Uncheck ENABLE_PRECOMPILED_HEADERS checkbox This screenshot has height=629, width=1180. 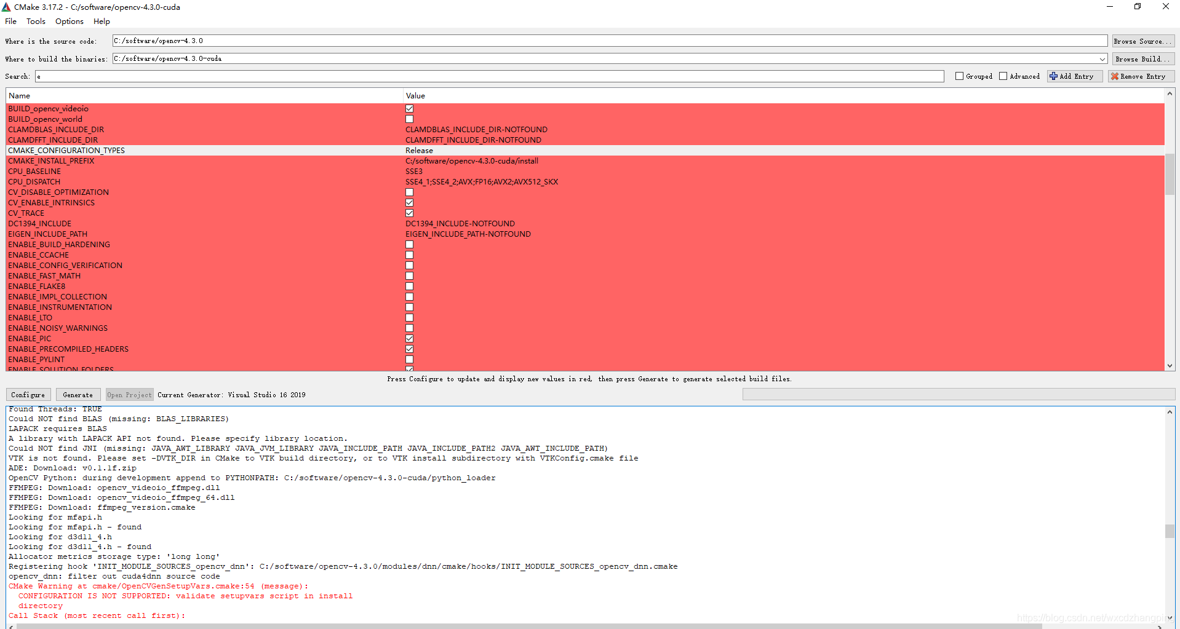[x=409, y=349]
